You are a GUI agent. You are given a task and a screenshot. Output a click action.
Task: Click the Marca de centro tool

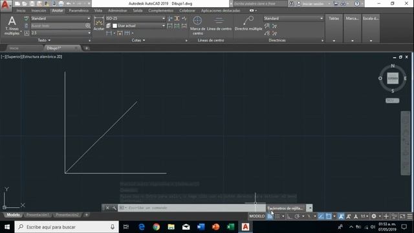[x=197, y=26]
